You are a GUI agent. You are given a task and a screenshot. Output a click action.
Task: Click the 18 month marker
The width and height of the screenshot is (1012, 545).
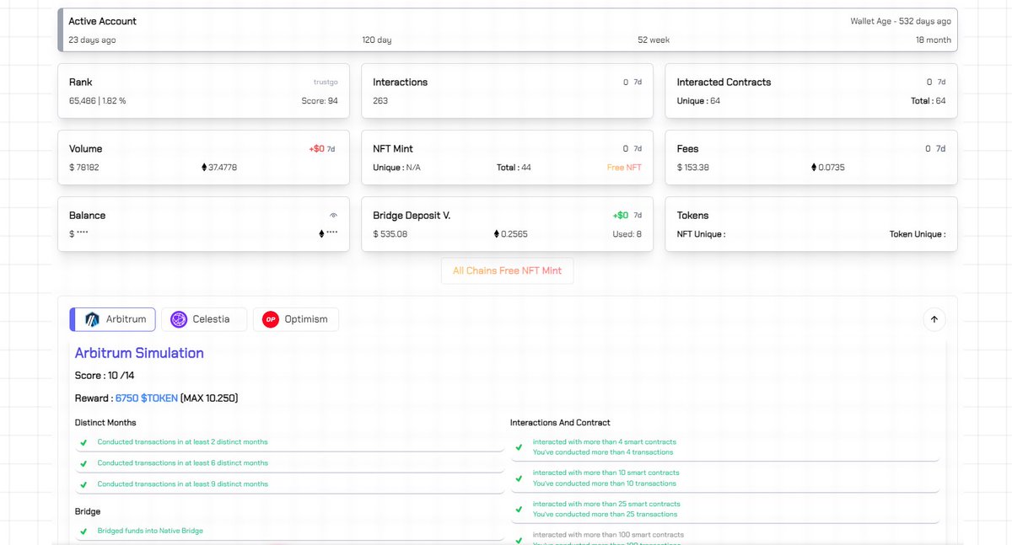934,40
